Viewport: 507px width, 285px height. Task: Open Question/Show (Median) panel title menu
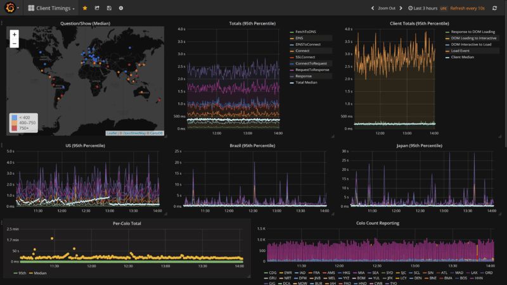[85, 23]
